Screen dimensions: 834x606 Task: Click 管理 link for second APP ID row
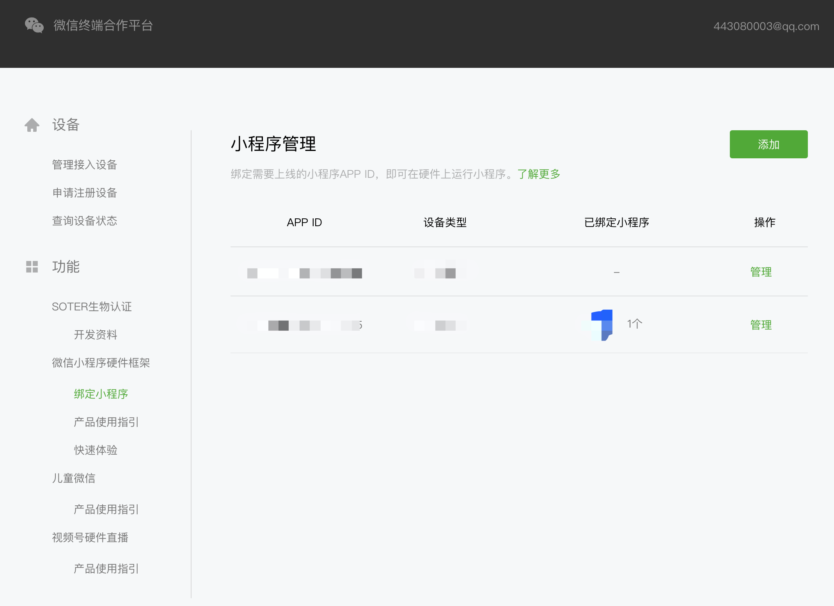[x=762, y=324]
